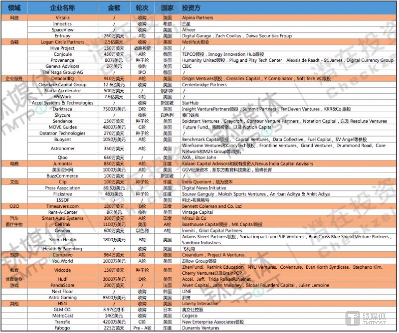Select the Darktrace company cell
This screenshot has height=333, width=399.
63,109
